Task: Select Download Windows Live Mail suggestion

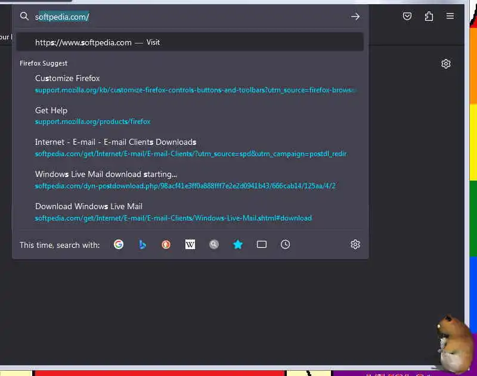Action: (x=190, y=212)
